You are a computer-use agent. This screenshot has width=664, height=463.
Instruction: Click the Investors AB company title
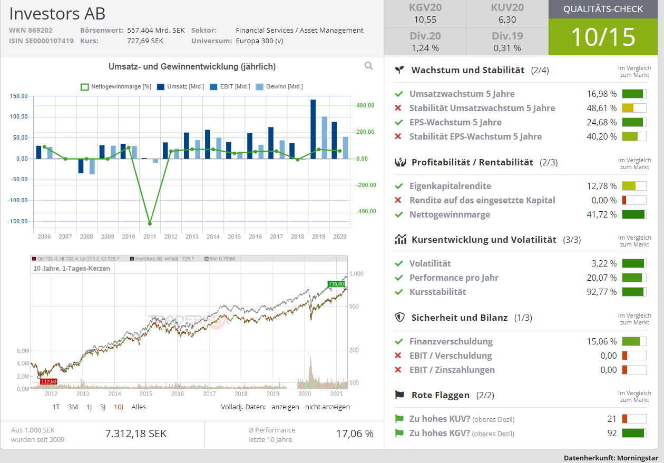click(x=57, y=13)
